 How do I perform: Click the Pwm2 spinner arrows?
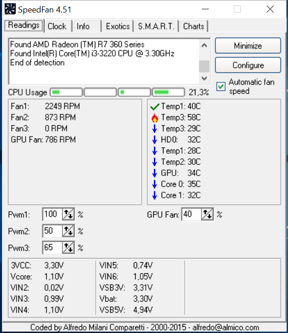point(69,231)
